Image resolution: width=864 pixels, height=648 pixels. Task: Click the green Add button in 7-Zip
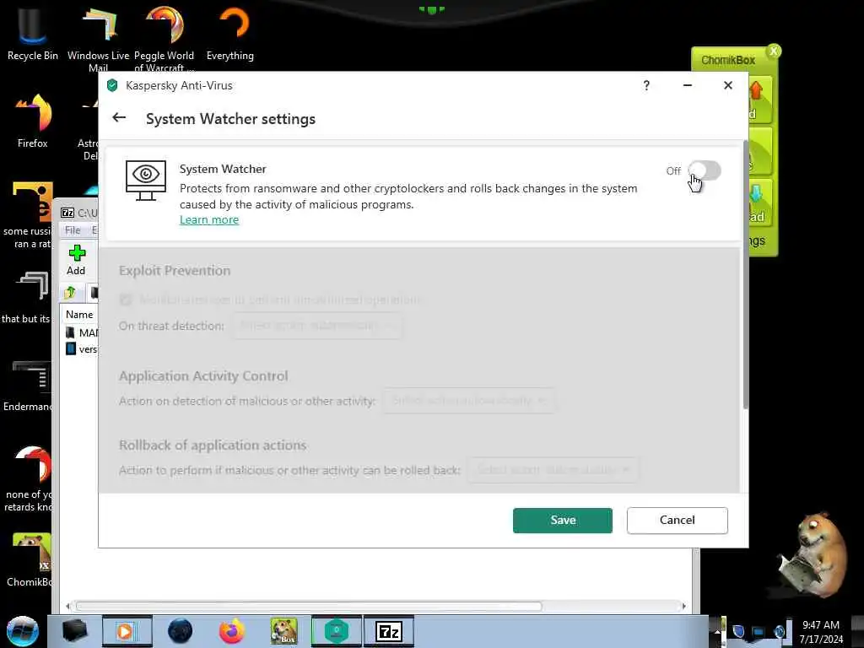pos(76,260)
